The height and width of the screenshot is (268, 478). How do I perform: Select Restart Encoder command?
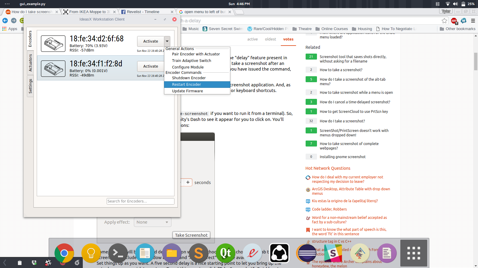(197, 85)
